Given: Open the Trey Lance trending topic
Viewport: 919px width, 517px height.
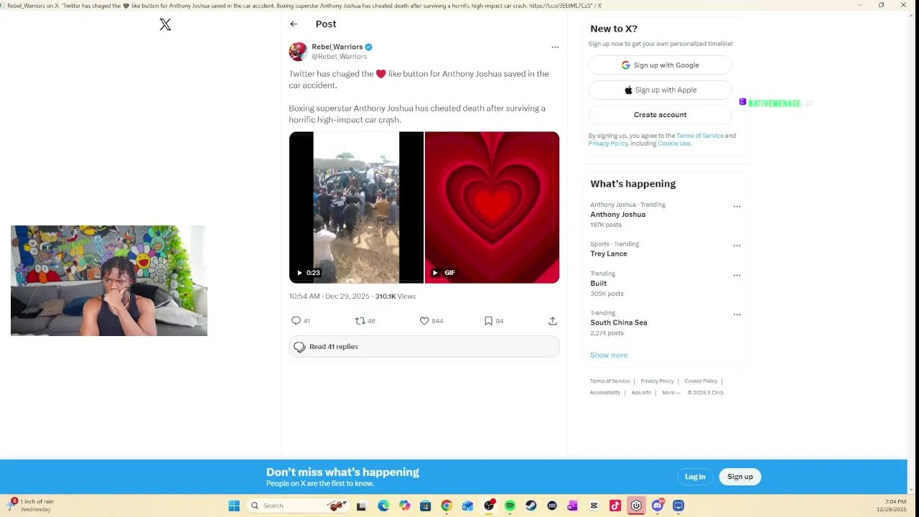Looking at the screenshot, I should tap(609, 254).
